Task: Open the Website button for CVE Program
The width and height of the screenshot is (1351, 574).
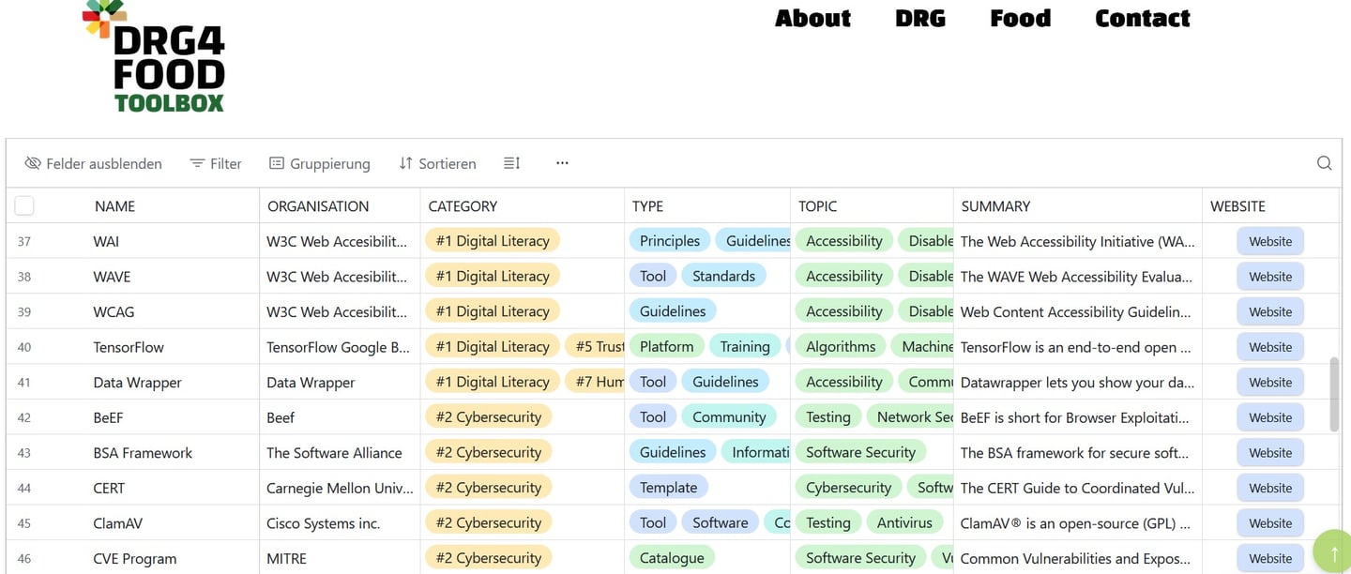Action: pyautogui.click(x=1270, y=558)
